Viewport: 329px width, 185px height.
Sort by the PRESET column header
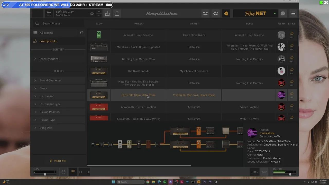tap(139, 23)
